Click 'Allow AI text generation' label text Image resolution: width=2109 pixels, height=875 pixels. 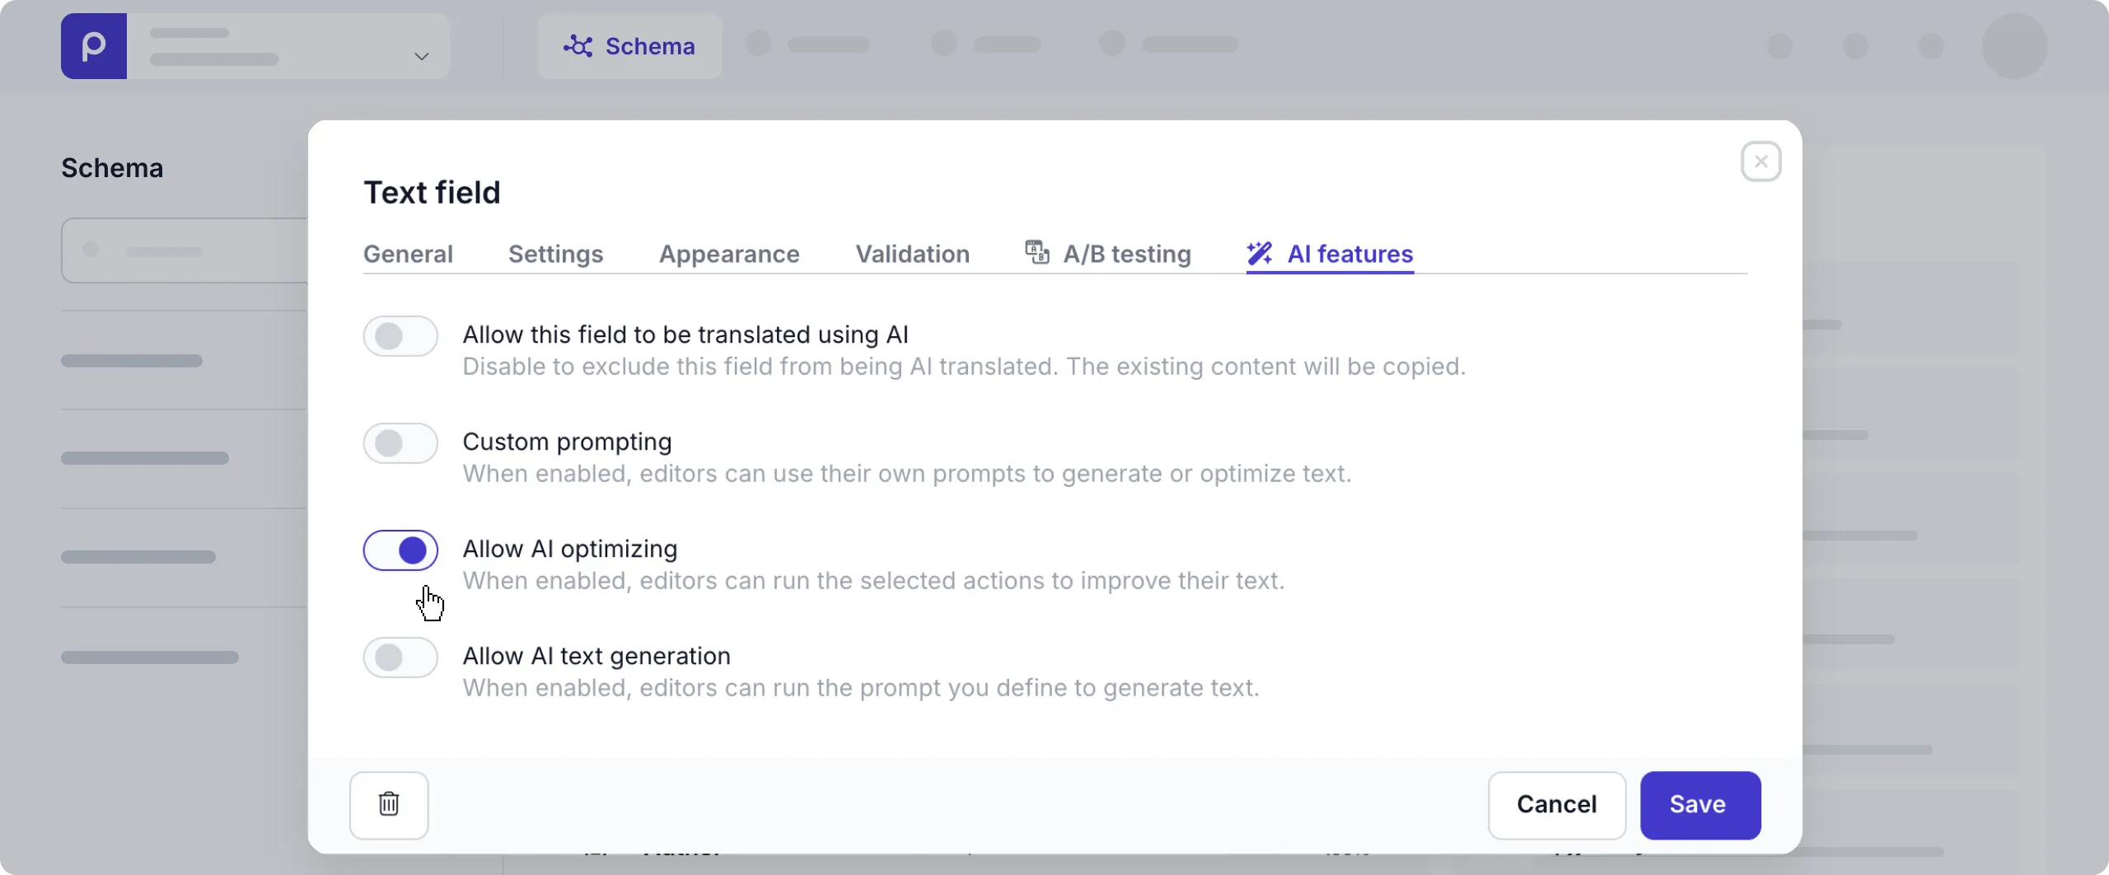pyautogui.click(x=596, y=656)
